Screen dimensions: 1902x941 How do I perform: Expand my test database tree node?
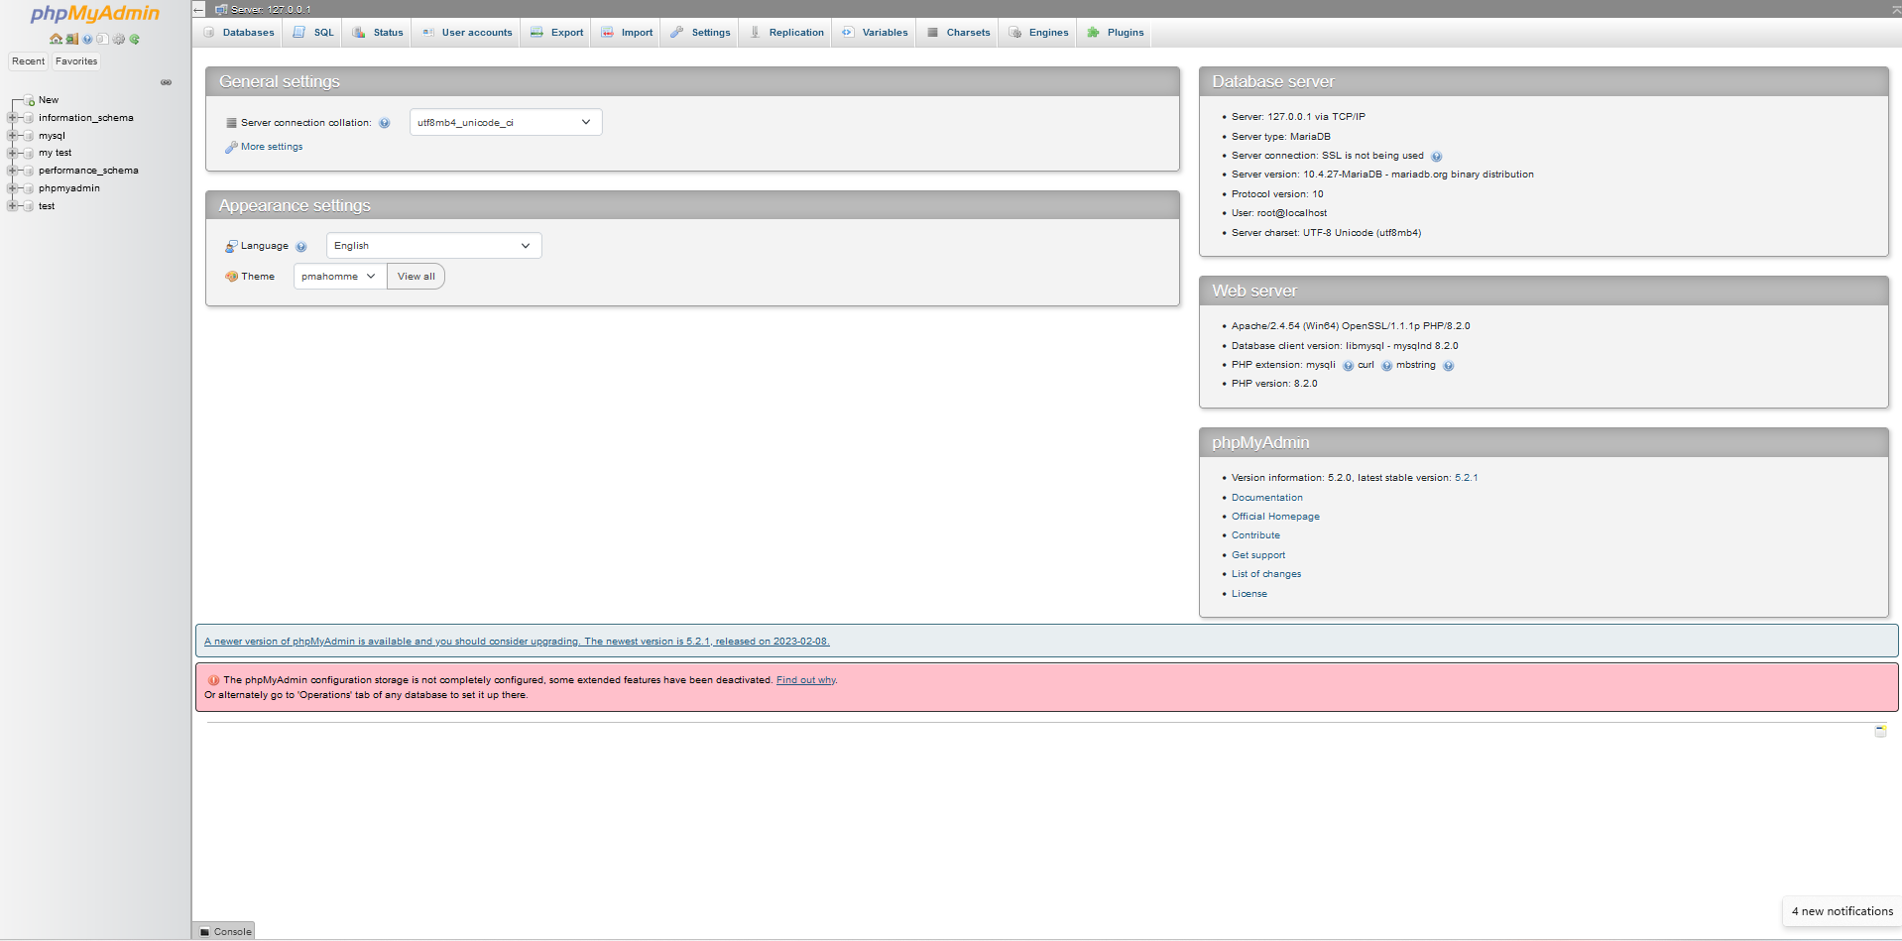[12, 153]
